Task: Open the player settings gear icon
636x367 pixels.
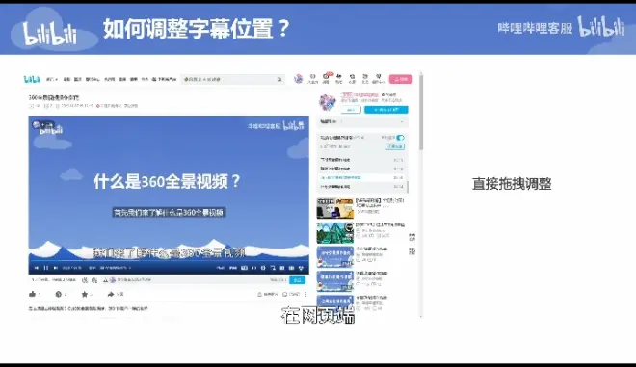Action: pyautogui.click(x=263, y=268)
